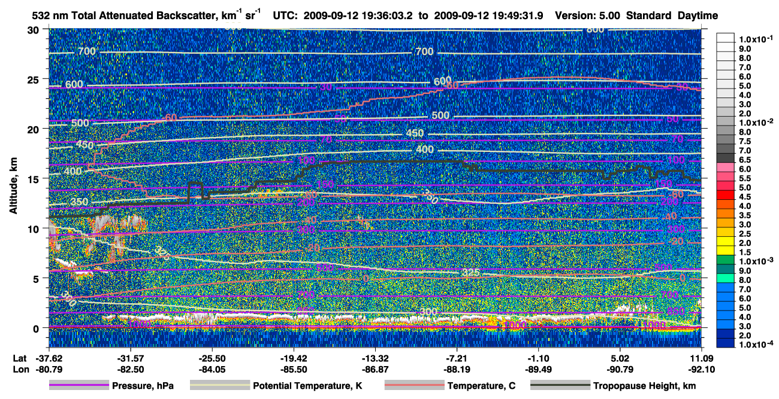Click the latitude value -37.62
This screenshot has width=779, height=399.
coord(49,358)
